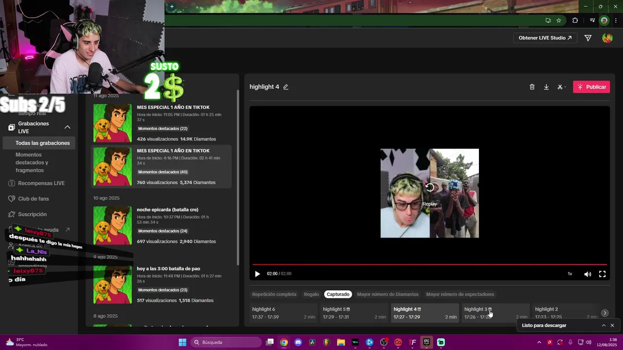The image size is (623, 350).
Task: Open Task View on the taskbar
Action: click(x=270, y=342)
